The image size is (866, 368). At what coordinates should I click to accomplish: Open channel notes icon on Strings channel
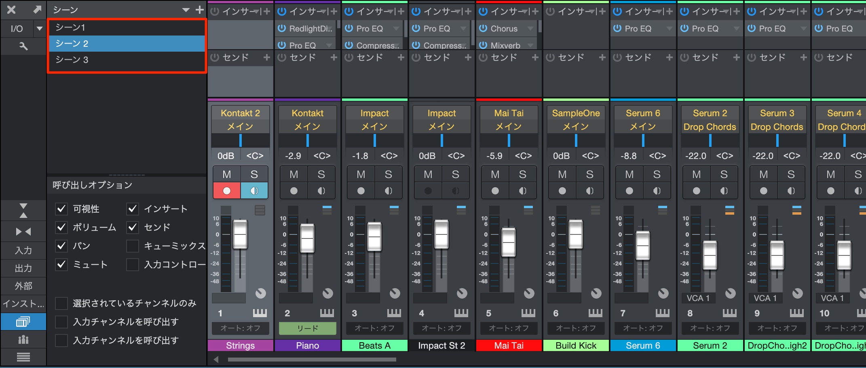pos(260,210)
